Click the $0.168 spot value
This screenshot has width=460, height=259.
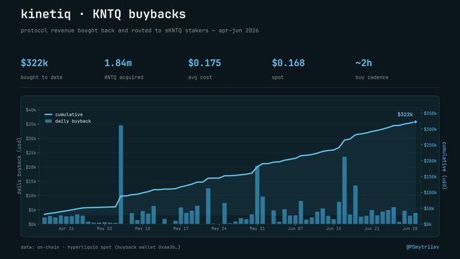(x=288, y=63)
